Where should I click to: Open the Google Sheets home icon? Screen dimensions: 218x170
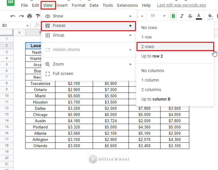click(11, 2)
